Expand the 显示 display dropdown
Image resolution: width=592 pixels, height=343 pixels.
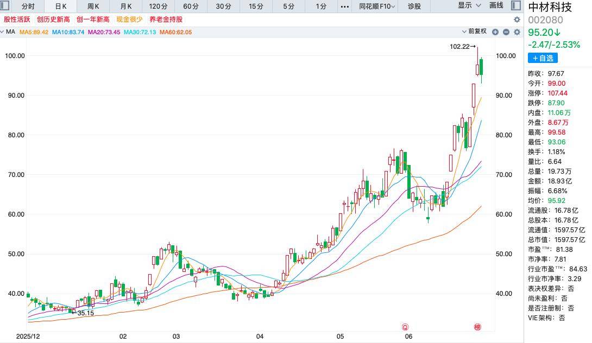click(469, 5)
